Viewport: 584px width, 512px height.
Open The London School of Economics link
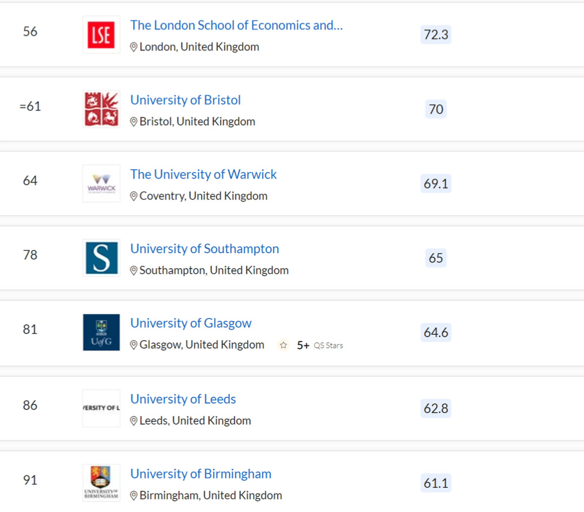(x=236, y=25)
